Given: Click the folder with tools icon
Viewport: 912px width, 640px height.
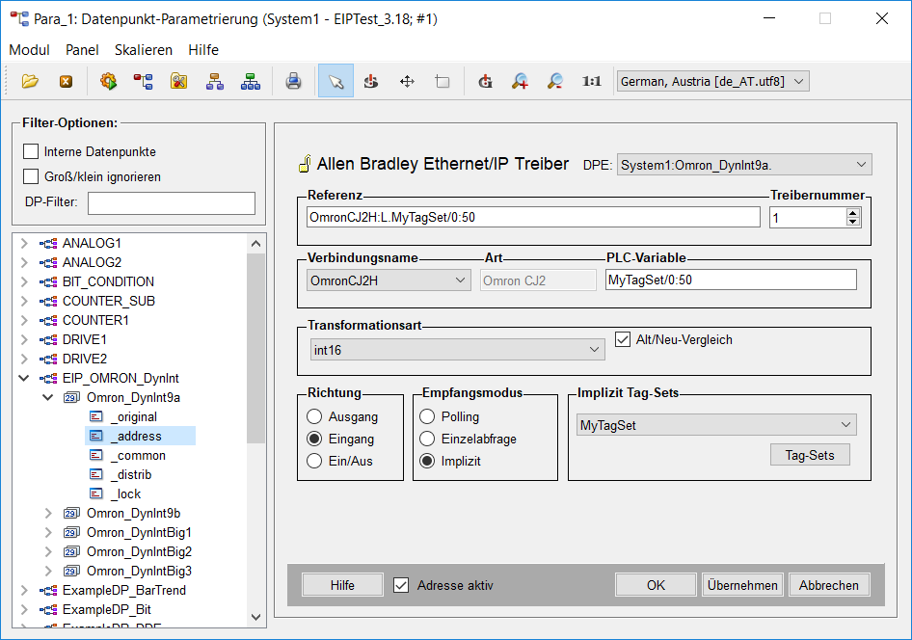Looking at the screenshot, I should coord(179,81).
